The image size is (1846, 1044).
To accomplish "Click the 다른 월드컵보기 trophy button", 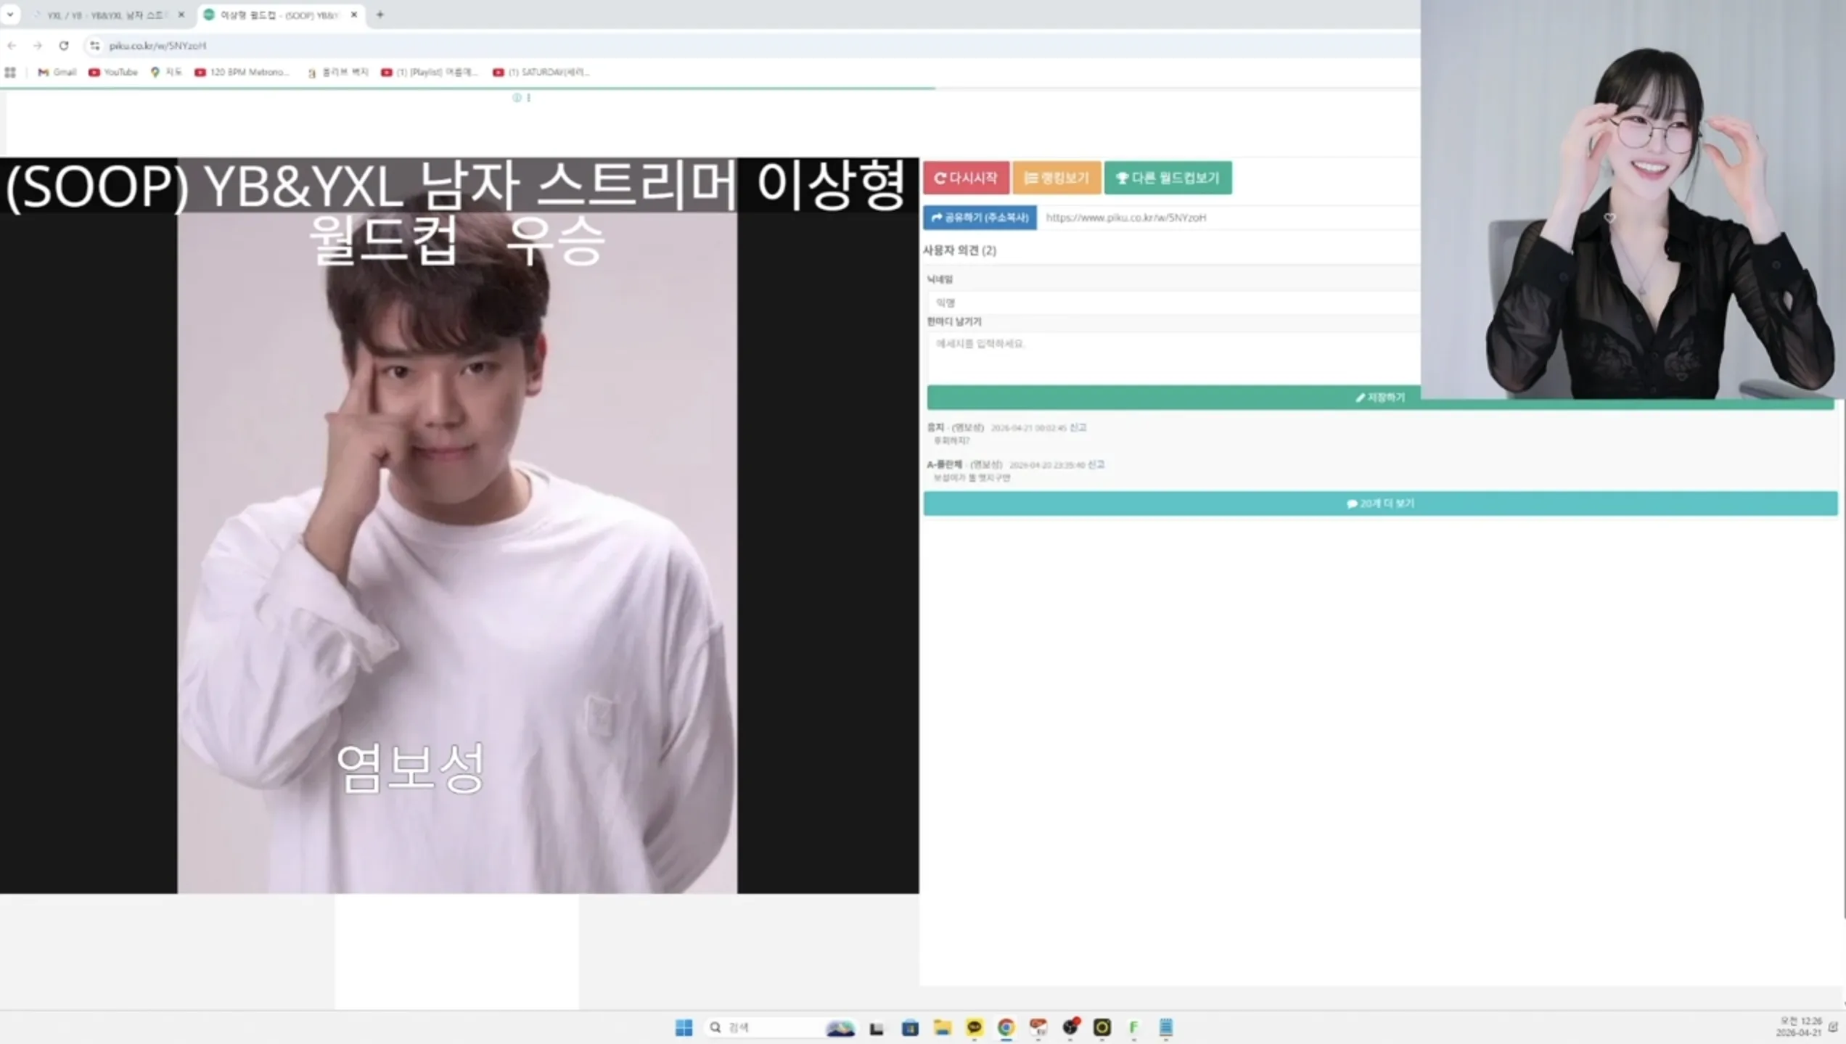I will click(x=1168, y=178).
